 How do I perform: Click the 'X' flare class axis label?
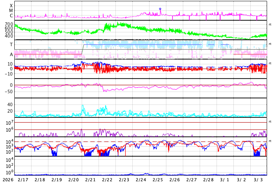tap(11, 6)
